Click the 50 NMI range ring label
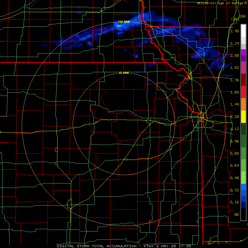The width and height of the screenshot is (248, 248). pos(124,73)
